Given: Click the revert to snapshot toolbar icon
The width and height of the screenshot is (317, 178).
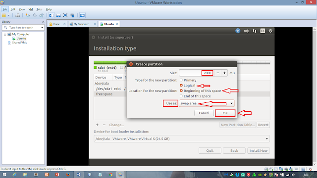Looking at the screenshot, I should (35, 15).
